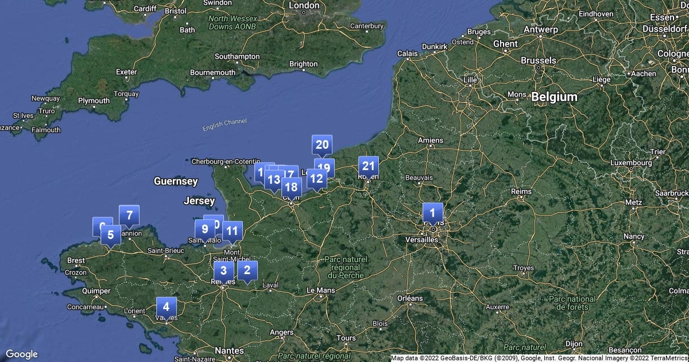Click the Guernsey island label
The height and width of the screenshot is (362, 689).
[x=176, y=182]
